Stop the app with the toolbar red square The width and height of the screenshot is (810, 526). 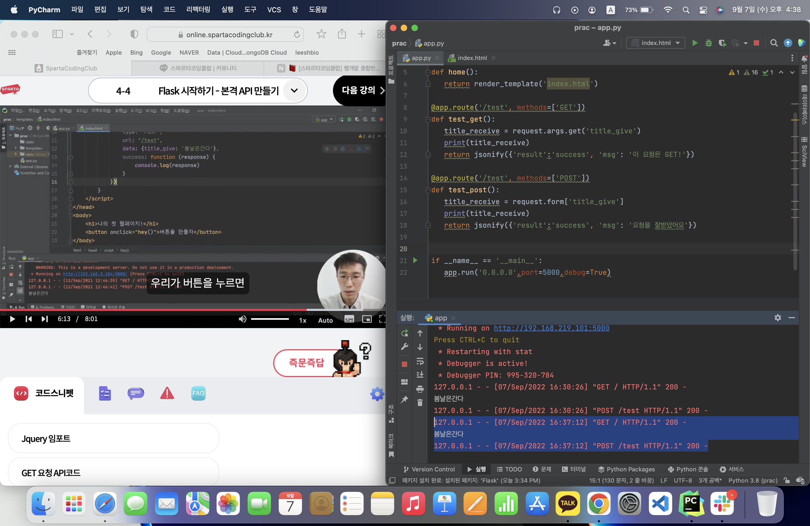point(756,43)
